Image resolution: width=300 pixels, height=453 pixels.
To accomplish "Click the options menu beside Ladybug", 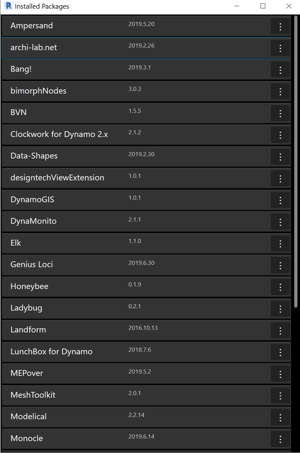I will coord(280,308).
